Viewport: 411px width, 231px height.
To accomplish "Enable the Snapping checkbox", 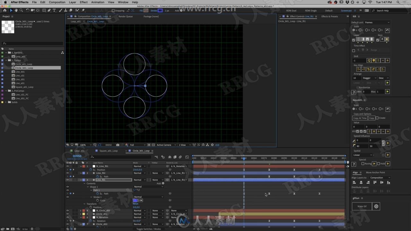I will click(113, 11).
